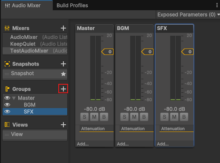The height and width of the screenshot is (163, 220).
Task: Click the Groups section icon
Action: [x=7, y=89]
